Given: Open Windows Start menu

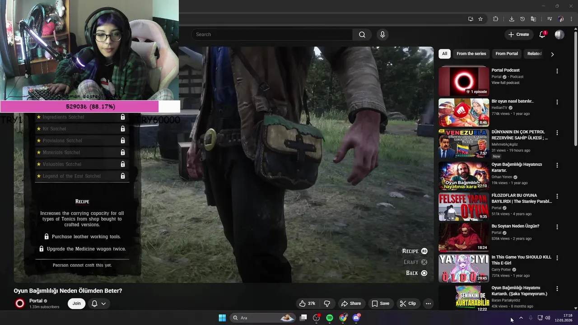Looking at the screenshot, I should pyautogui.click(x=222, y=318).
